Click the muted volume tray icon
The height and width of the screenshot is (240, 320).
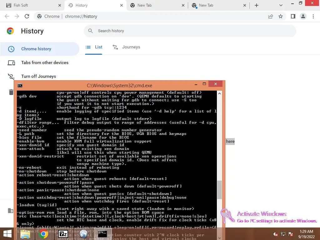tap(275, 234)
